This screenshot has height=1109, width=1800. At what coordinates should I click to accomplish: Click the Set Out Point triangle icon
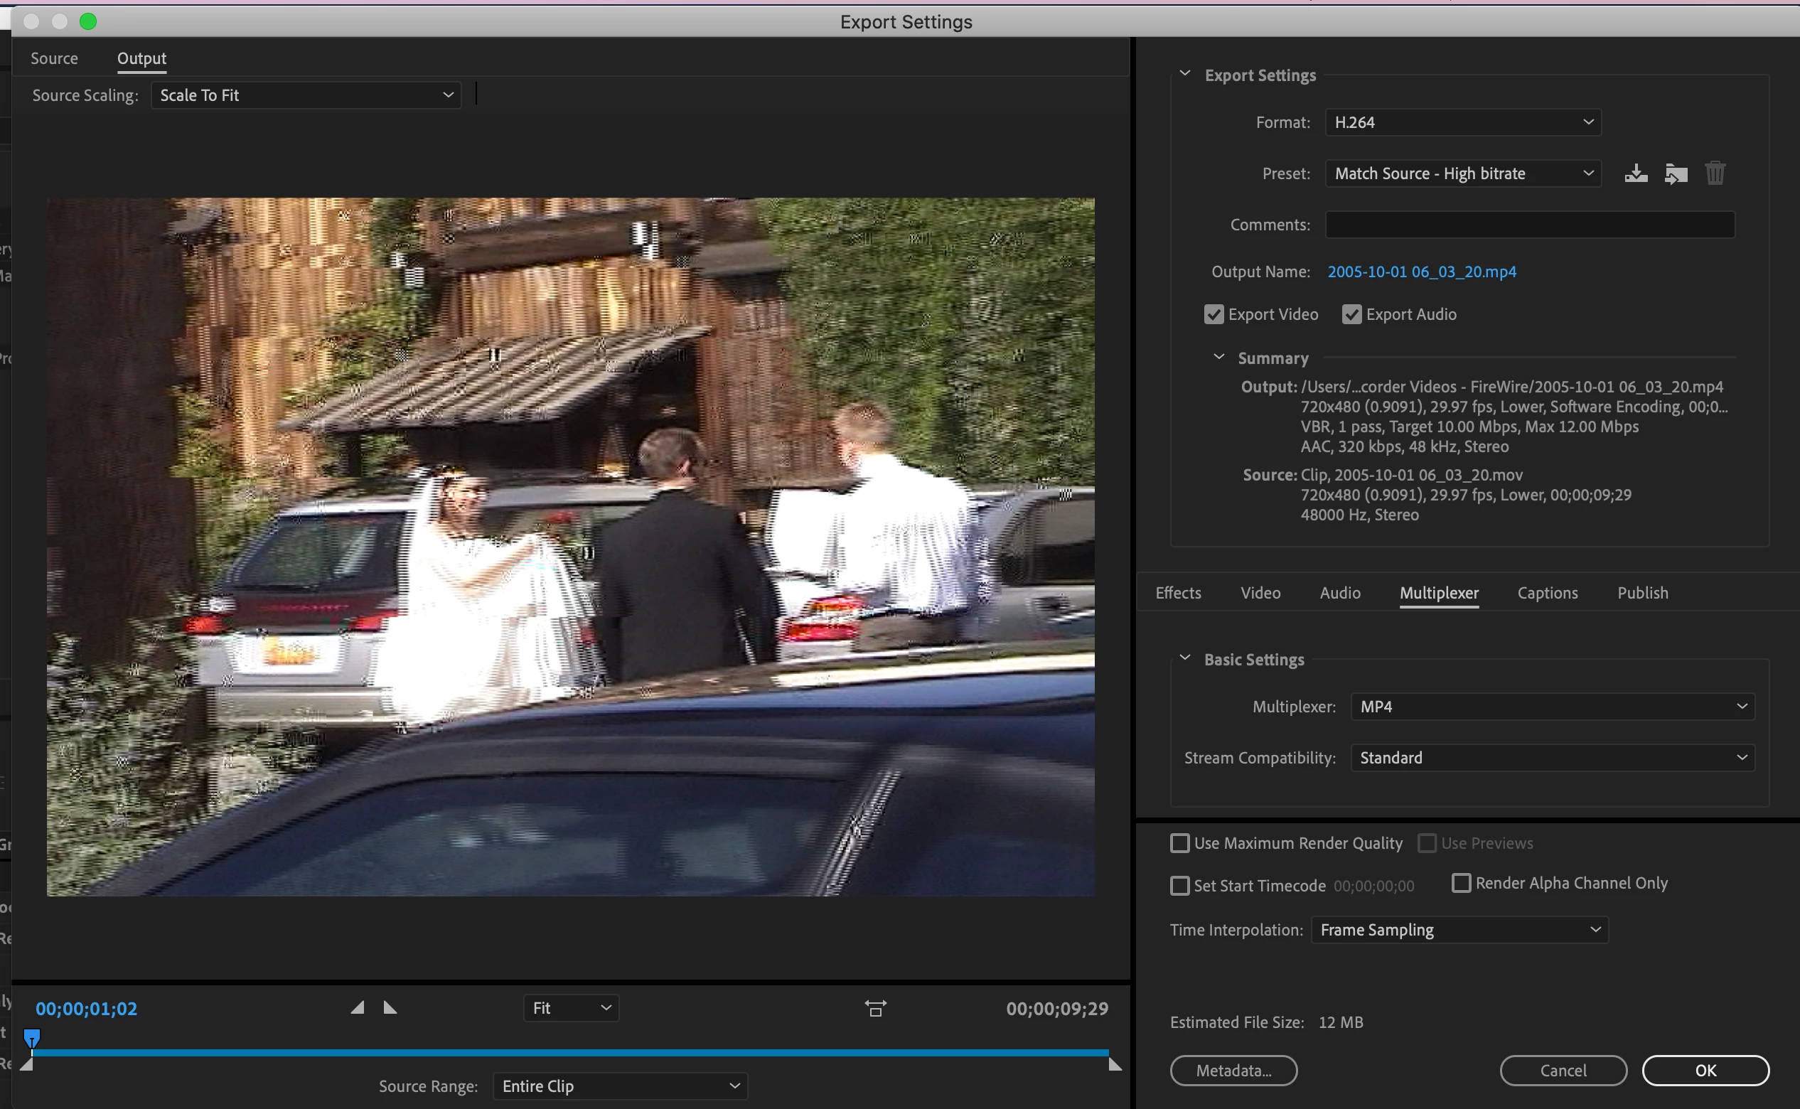pyautogui.click(x=390, y=1008)
